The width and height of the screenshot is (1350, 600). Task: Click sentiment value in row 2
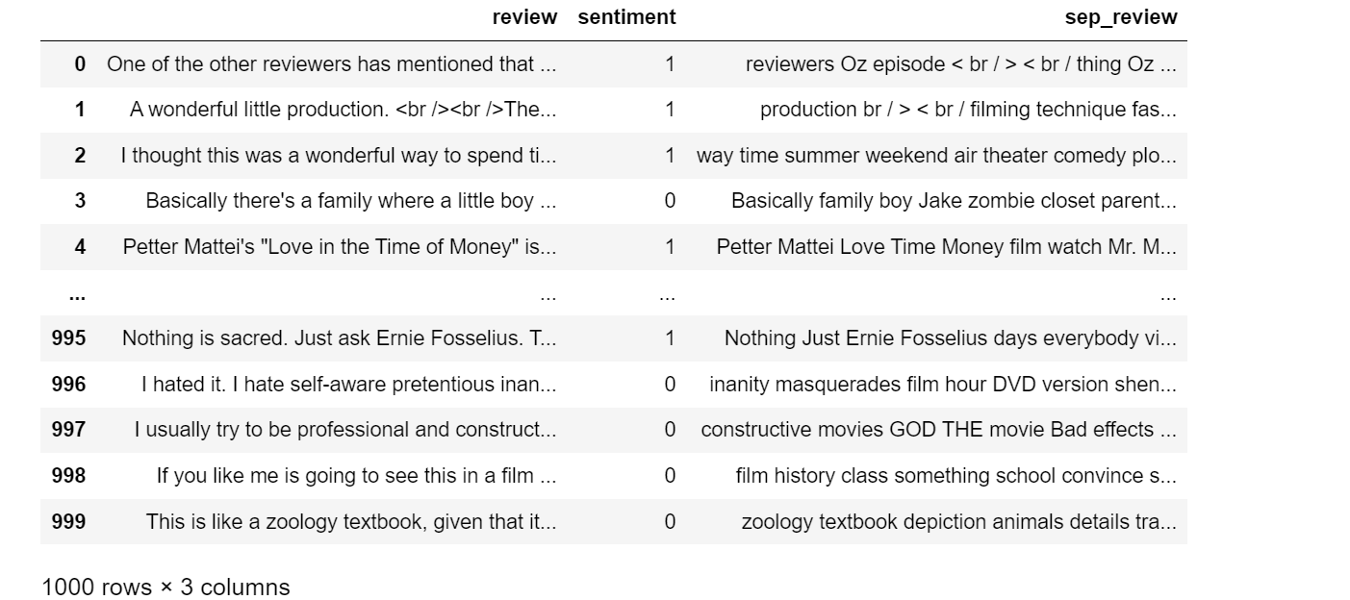coord(670,156)
